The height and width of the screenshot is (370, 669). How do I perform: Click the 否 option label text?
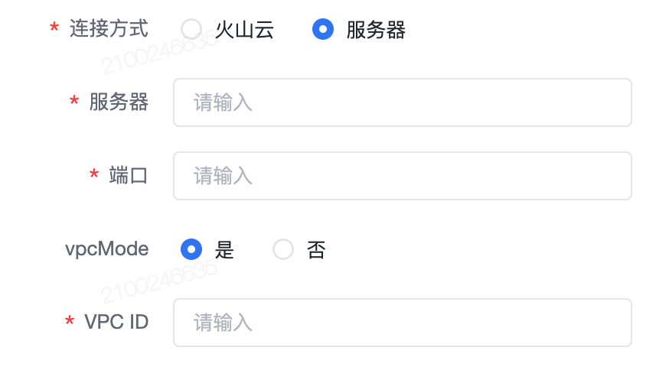[316, 250]
